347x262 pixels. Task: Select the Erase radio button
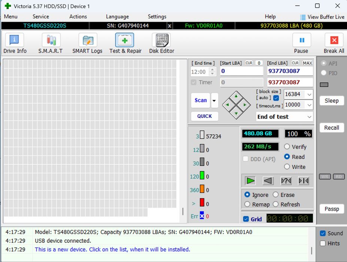(x=276, y=195)
